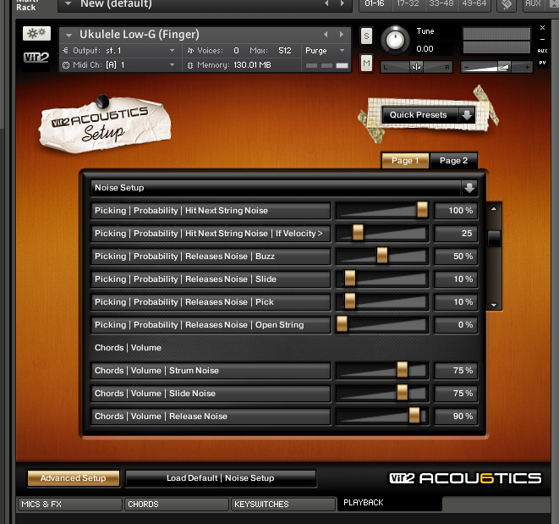Mute the Ukulele instrument
This screenshot has height=524, width=559.
pyautogui.click(x=366, y=63)
